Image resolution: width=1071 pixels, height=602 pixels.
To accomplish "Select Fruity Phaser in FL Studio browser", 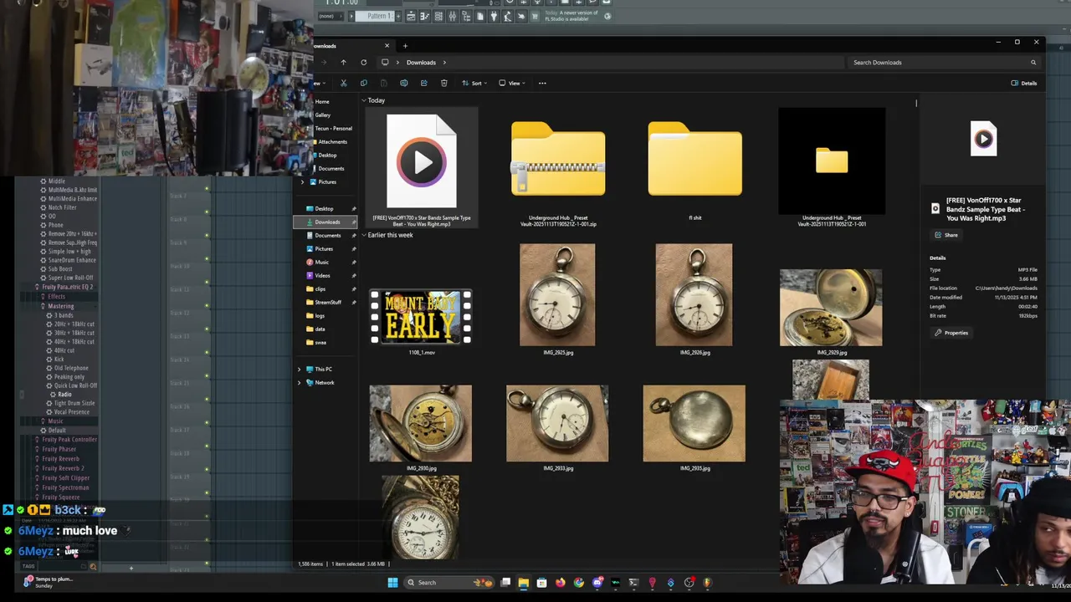I will [x=59, y=449].
